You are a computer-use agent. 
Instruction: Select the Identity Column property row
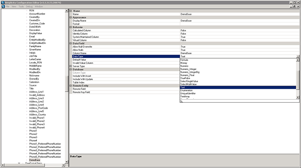(x=126, y=33)
